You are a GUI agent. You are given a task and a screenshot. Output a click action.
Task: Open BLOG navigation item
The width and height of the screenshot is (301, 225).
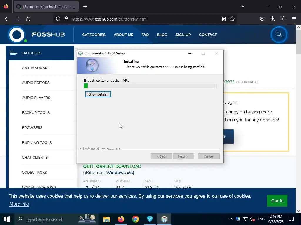click(162, 35)
